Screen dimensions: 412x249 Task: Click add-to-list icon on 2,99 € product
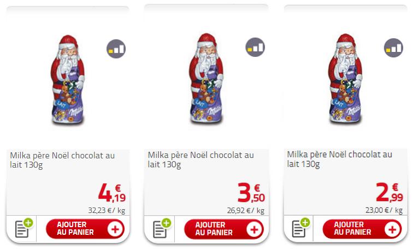tap(301, 228)
